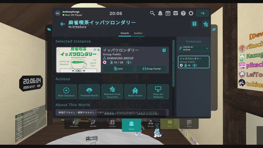263x148 pixels.
Task: Click the Japan region flag in selected instance
Action: [105, 62]
